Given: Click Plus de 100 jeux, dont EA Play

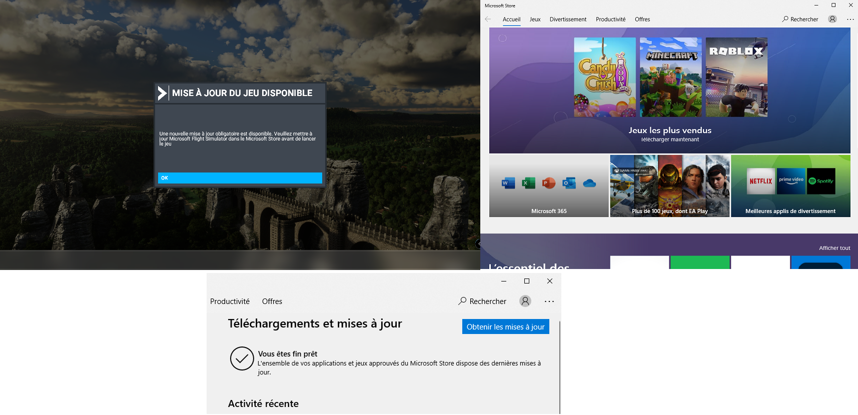Looking at the screenshot, I should point(670,211).
